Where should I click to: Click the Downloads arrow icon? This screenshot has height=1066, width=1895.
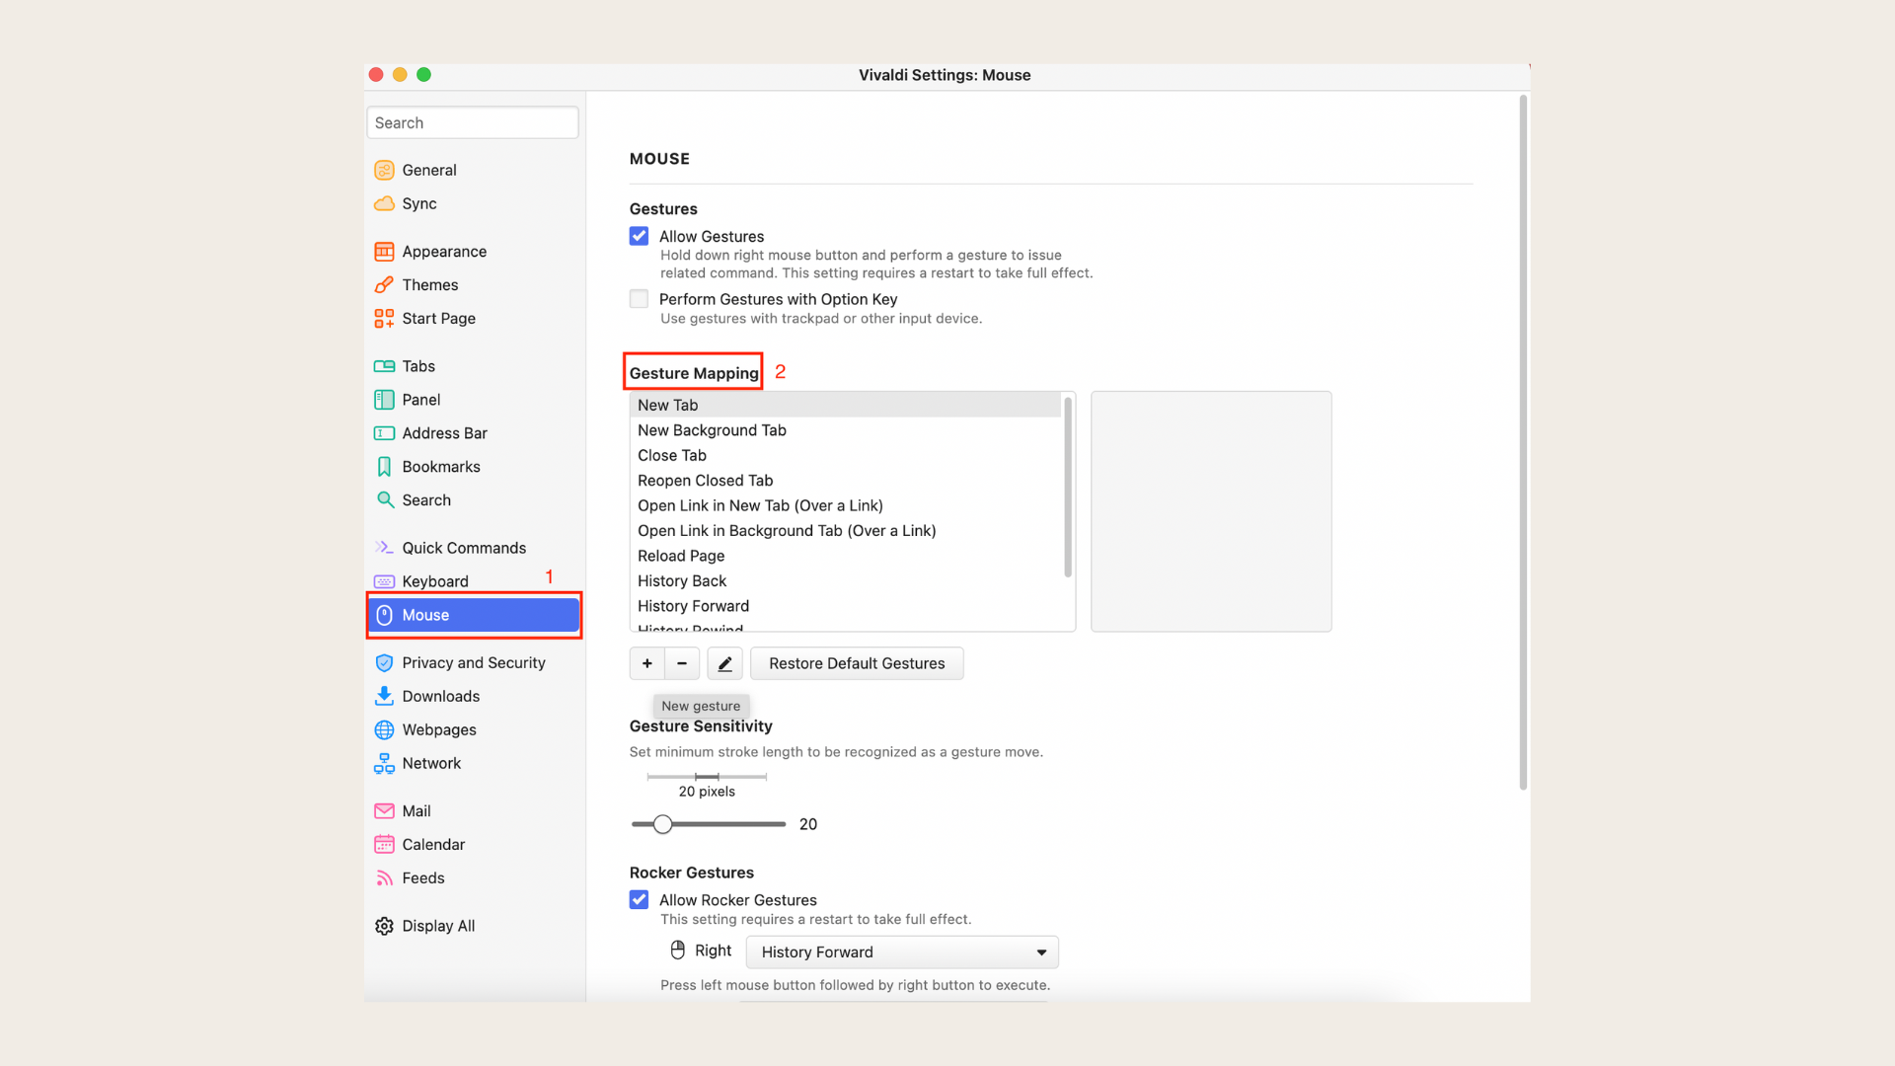pyautogui.click(x=384, y=696)
